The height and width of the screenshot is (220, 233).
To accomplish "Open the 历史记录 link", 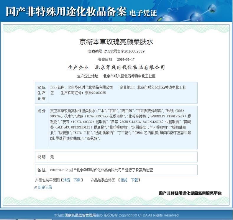I will pos(45,187).
